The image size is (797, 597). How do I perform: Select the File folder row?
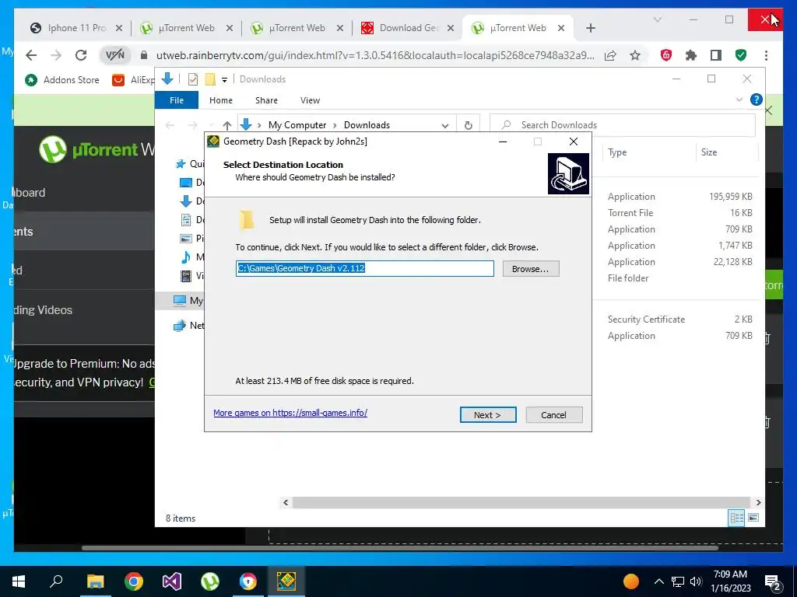coord(679,278)
